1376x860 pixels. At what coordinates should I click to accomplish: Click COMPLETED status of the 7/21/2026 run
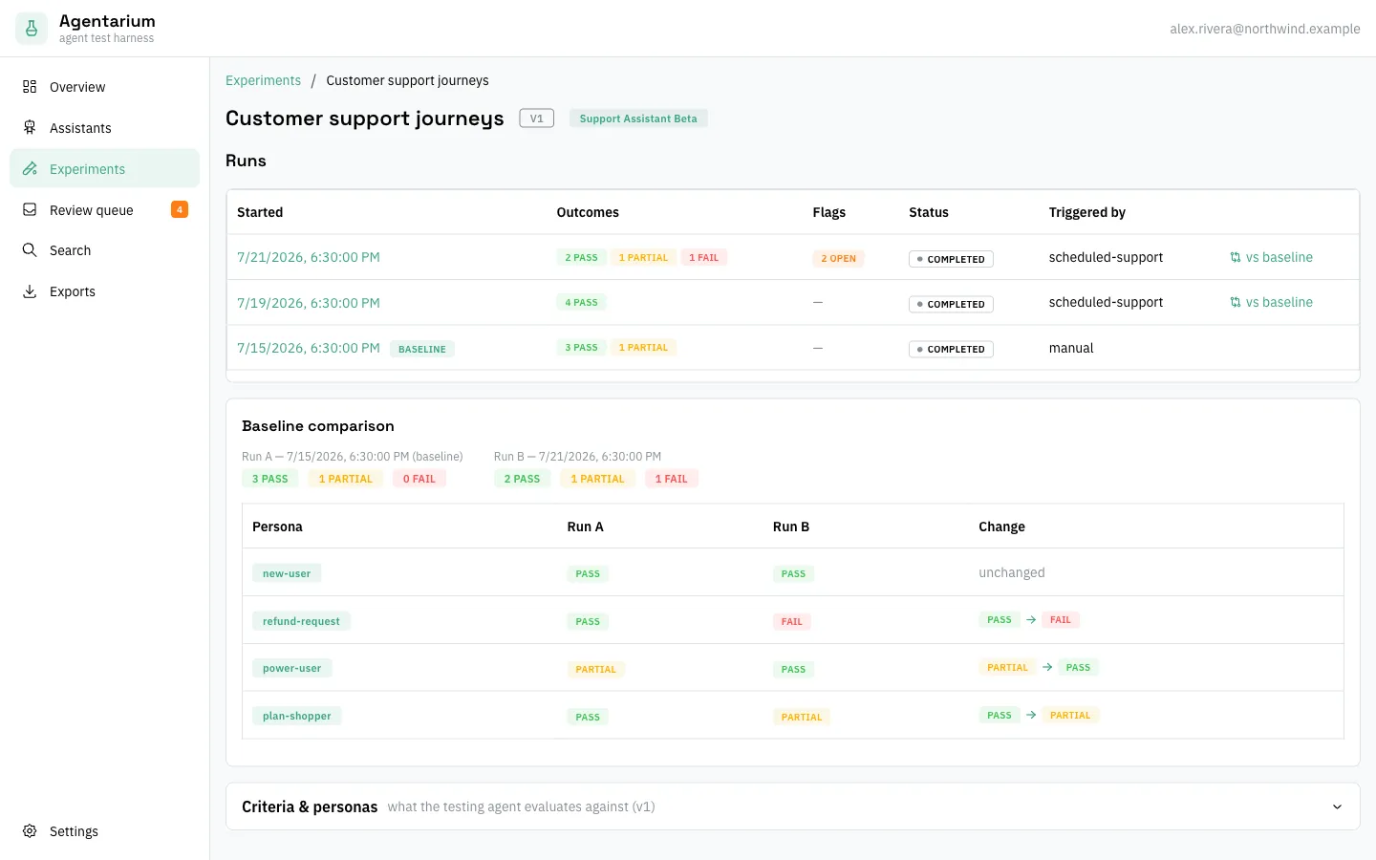click(x=951, y=259)
